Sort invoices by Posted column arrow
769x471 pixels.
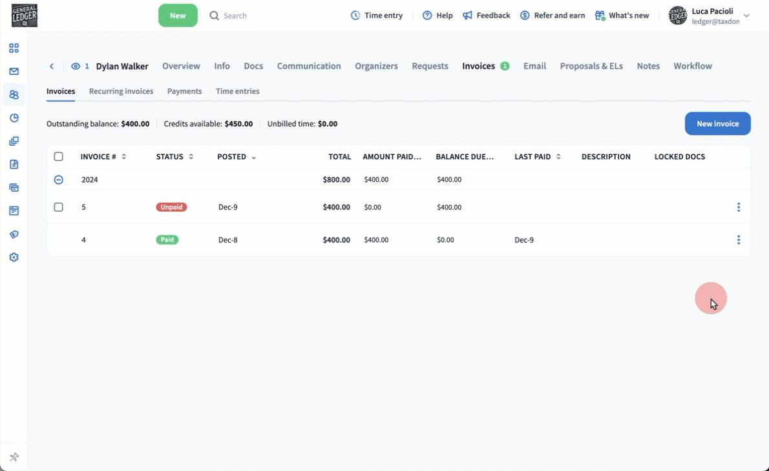pyautogui.click(x=253, y=157)
